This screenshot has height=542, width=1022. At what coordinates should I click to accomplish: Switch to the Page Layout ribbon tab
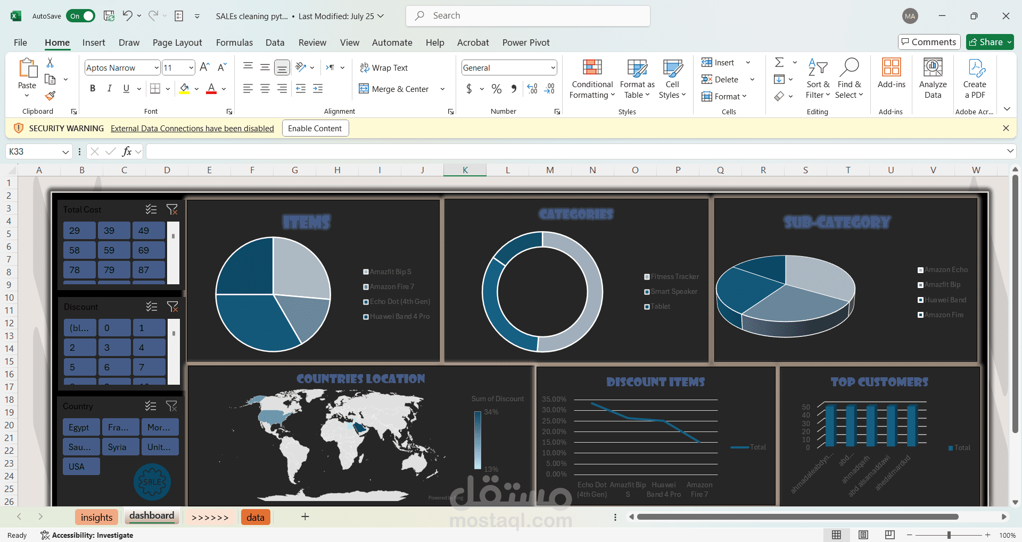pyautogui.click(x=177, y=43)
